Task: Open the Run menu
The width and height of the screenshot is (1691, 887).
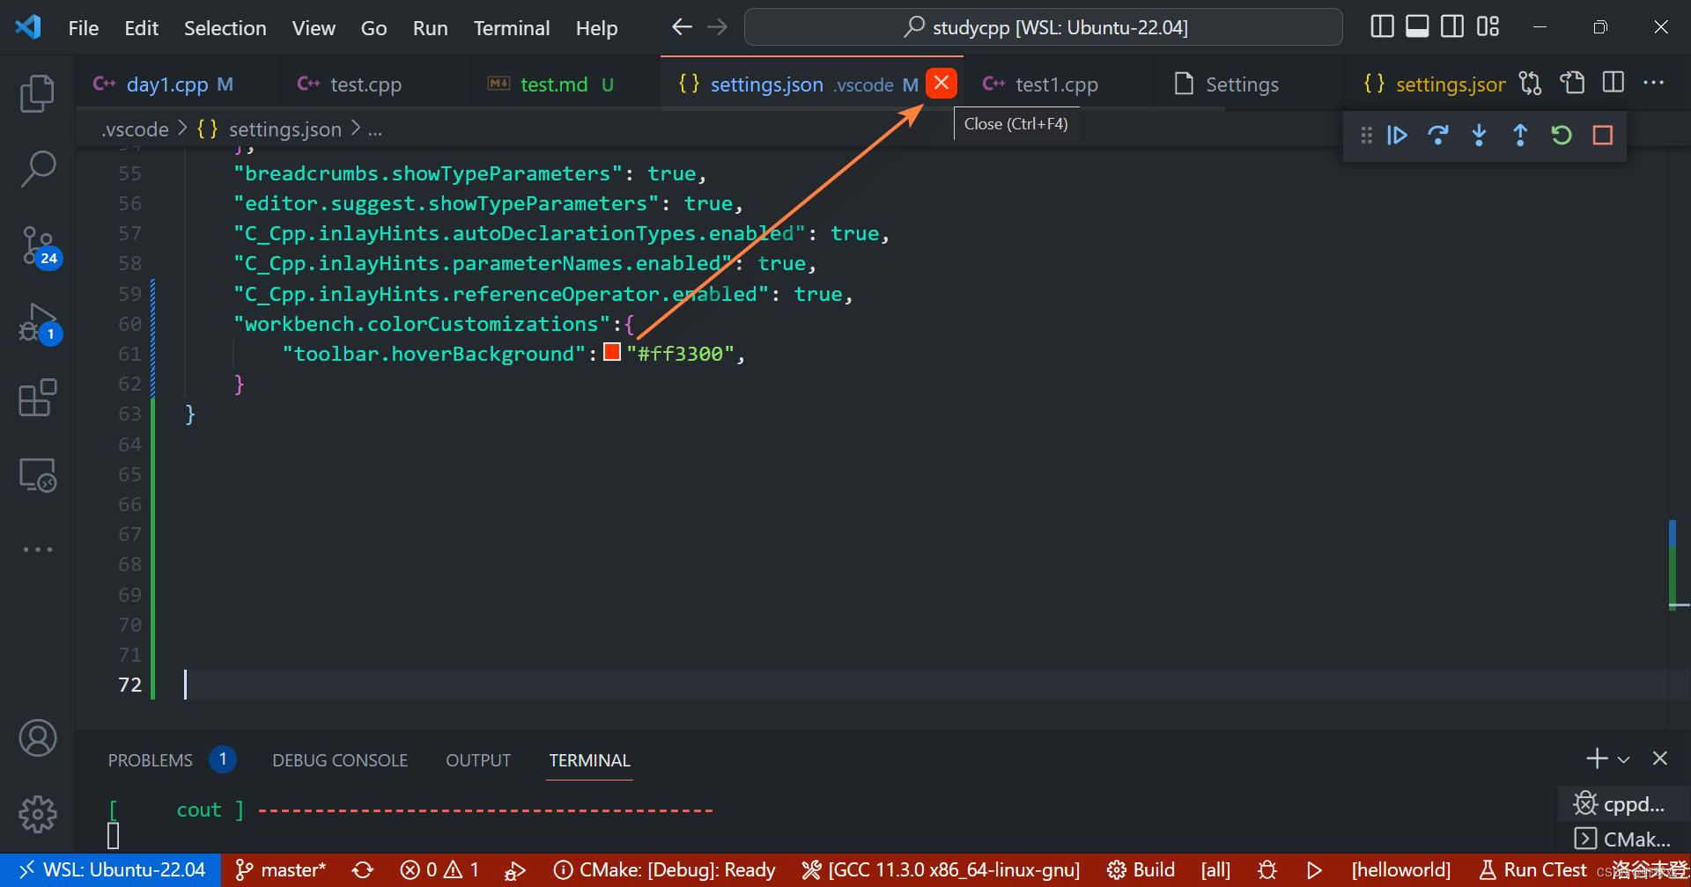Action: 430,28
